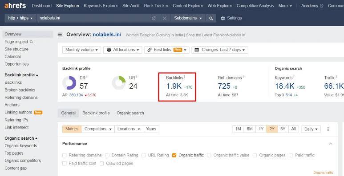Screen dimensions: 344x176
Task: Uncheck Organic traffic checkbox
Action: tap(174, 155)
